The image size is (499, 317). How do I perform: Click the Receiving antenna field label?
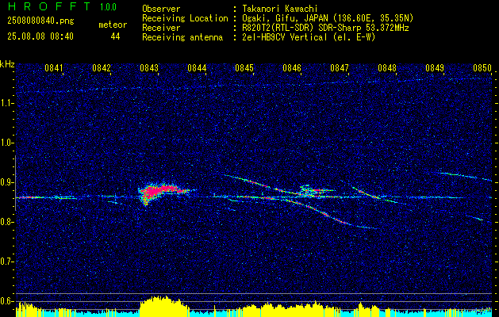[182, 37]
